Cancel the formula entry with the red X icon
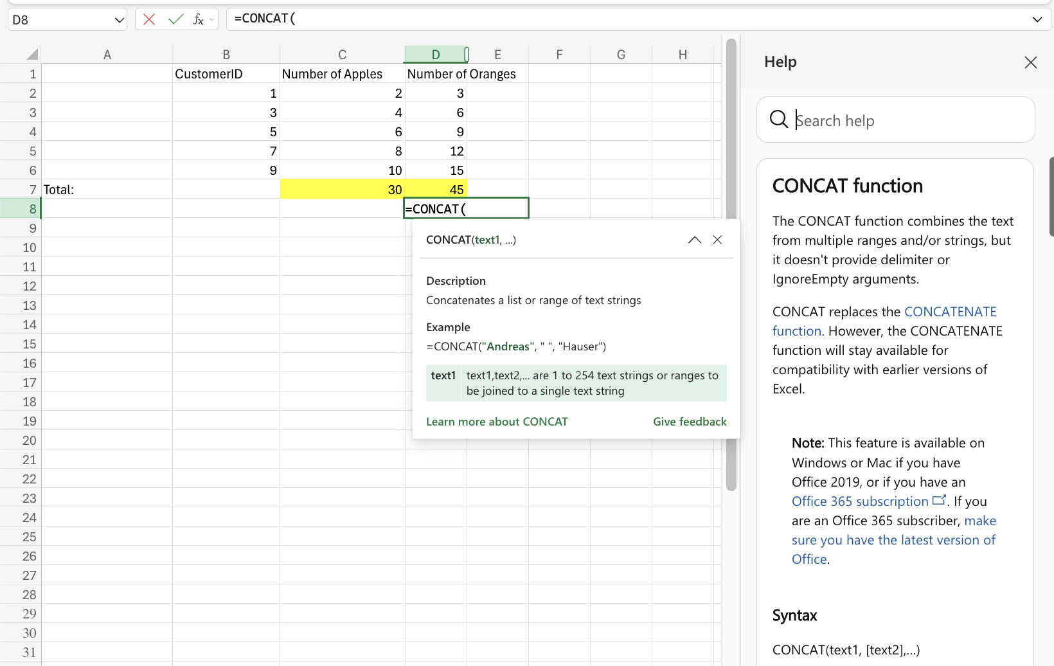This screenshot has height=666, width=1054. click(x=148, y=19)
